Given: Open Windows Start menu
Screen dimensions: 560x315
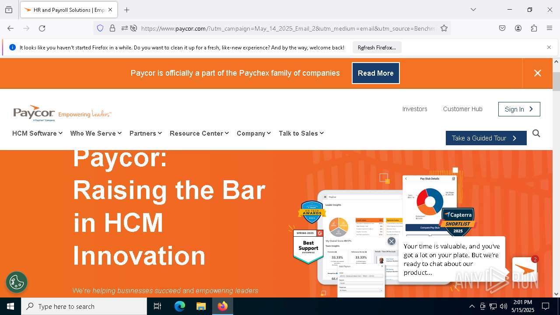Looking at the screenshot, I should point(10,306).
